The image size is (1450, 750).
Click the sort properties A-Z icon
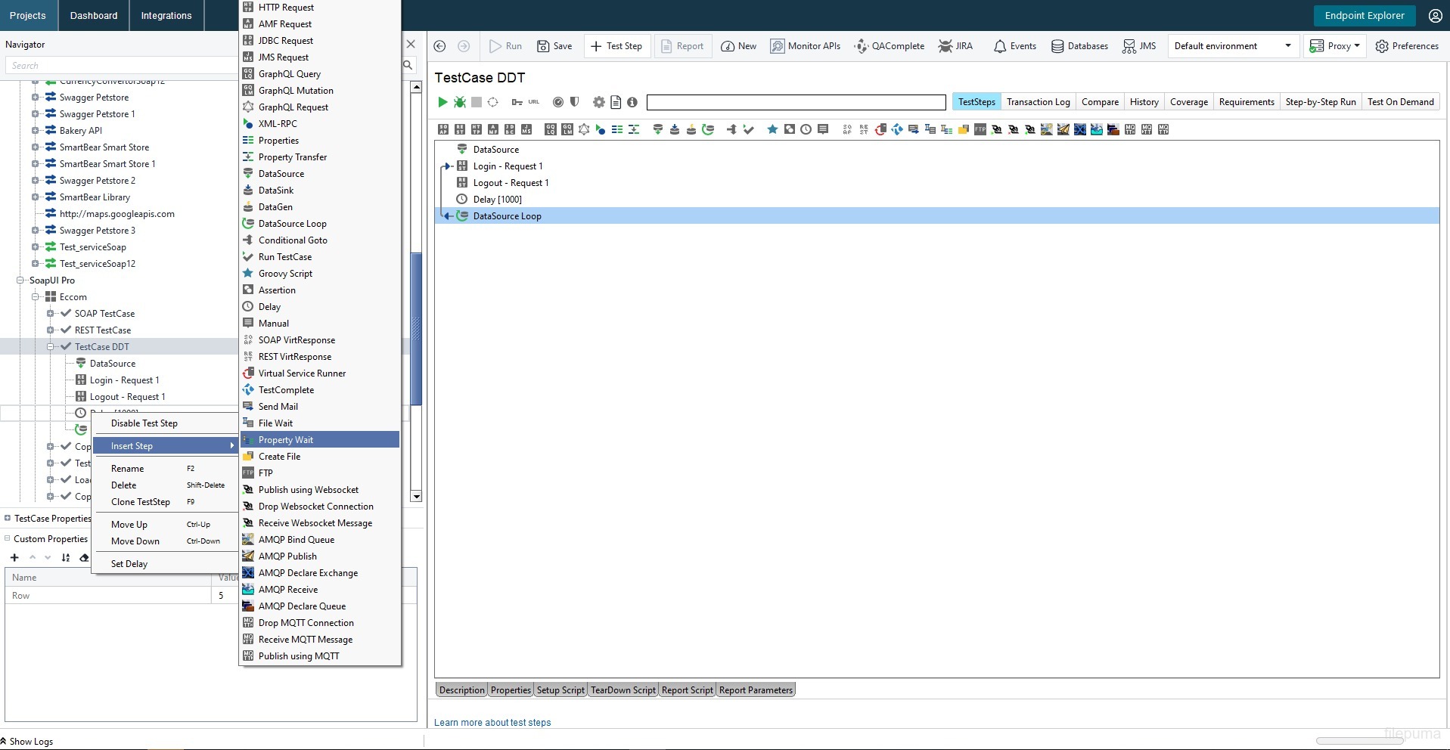[66, 558]
